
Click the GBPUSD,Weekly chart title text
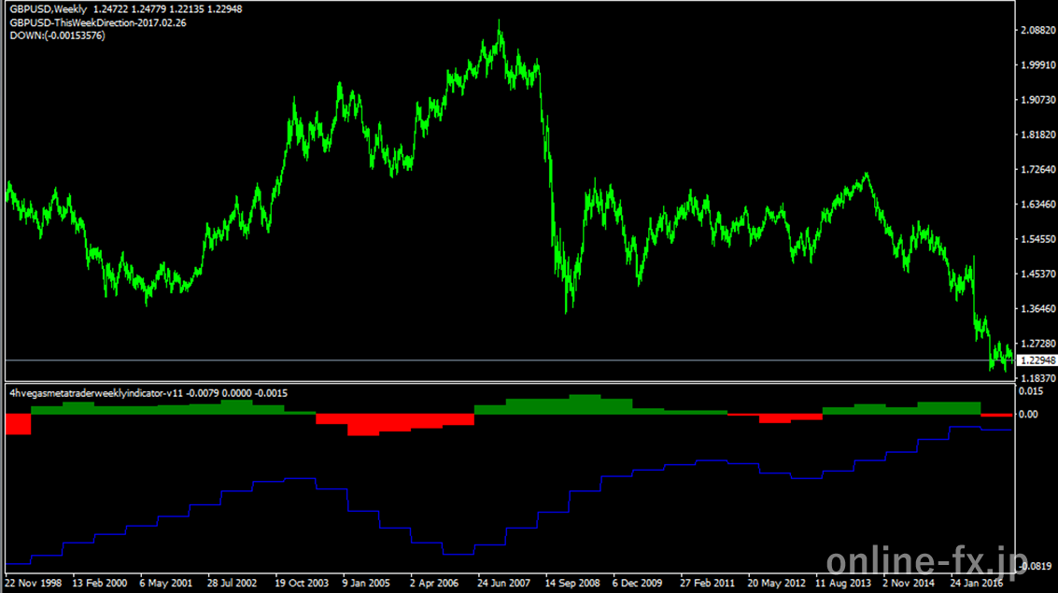pos(49,9)
